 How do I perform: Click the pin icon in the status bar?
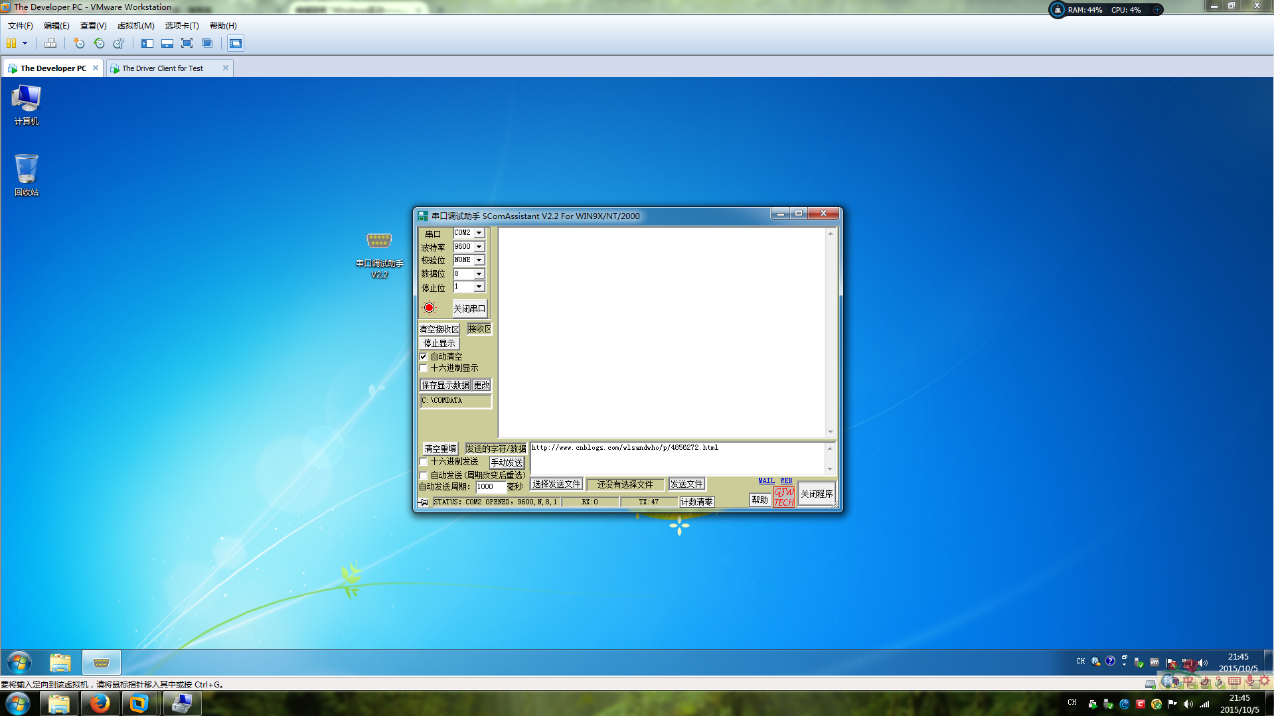click(424, 502)
